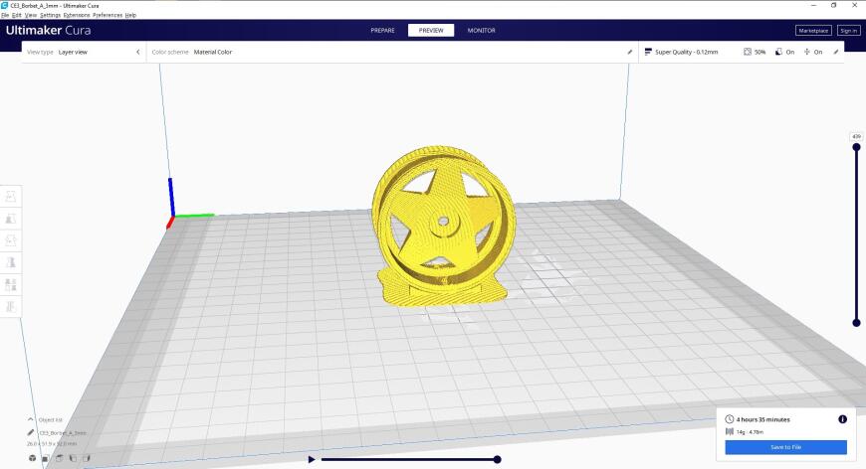Click the infill 50% icon
The image size is (866, 469).
coord(748,52)
